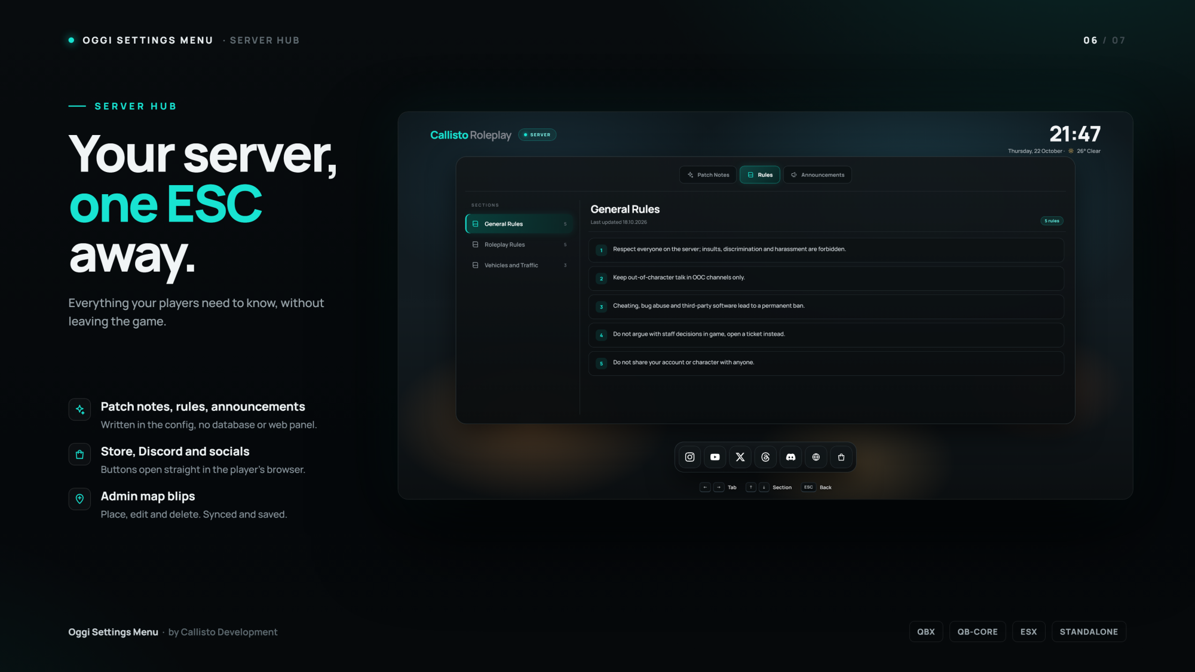Viewport: 1195px width, 672px height.
Task: Click the QBX framework tag
Action: (926, 631)
